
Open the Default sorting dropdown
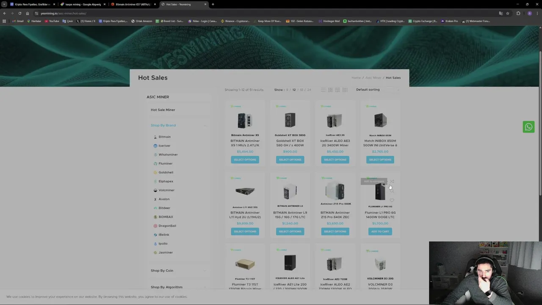[x=377, y=90]
